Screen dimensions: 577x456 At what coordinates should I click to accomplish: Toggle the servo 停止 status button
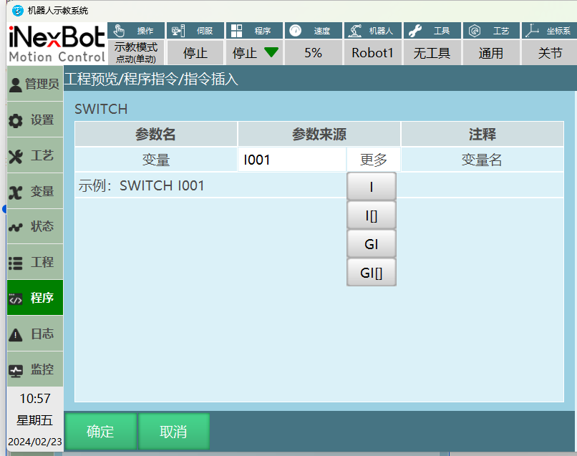point(195,53)
